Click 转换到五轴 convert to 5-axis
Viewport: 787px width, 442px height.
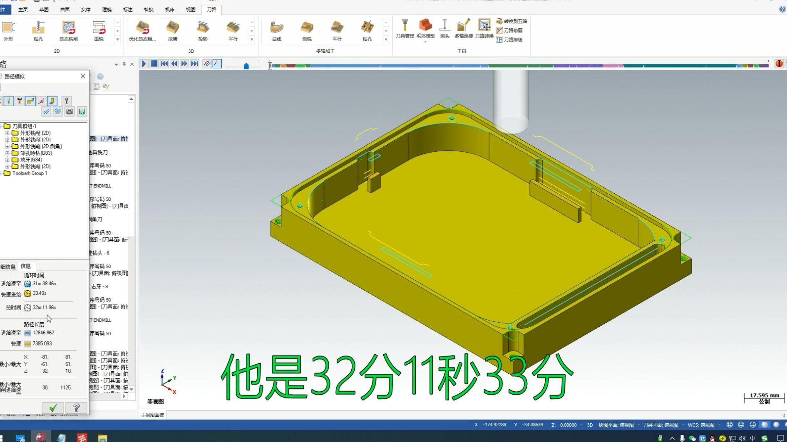(x=511, y=21)
